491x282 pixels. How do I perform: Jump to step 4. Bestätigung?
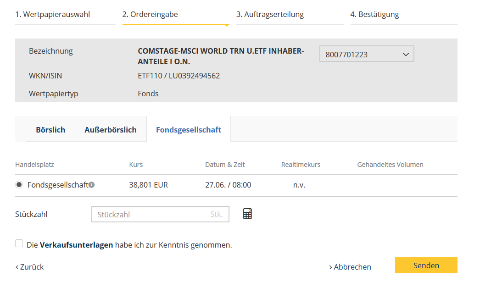pos(374,14)
